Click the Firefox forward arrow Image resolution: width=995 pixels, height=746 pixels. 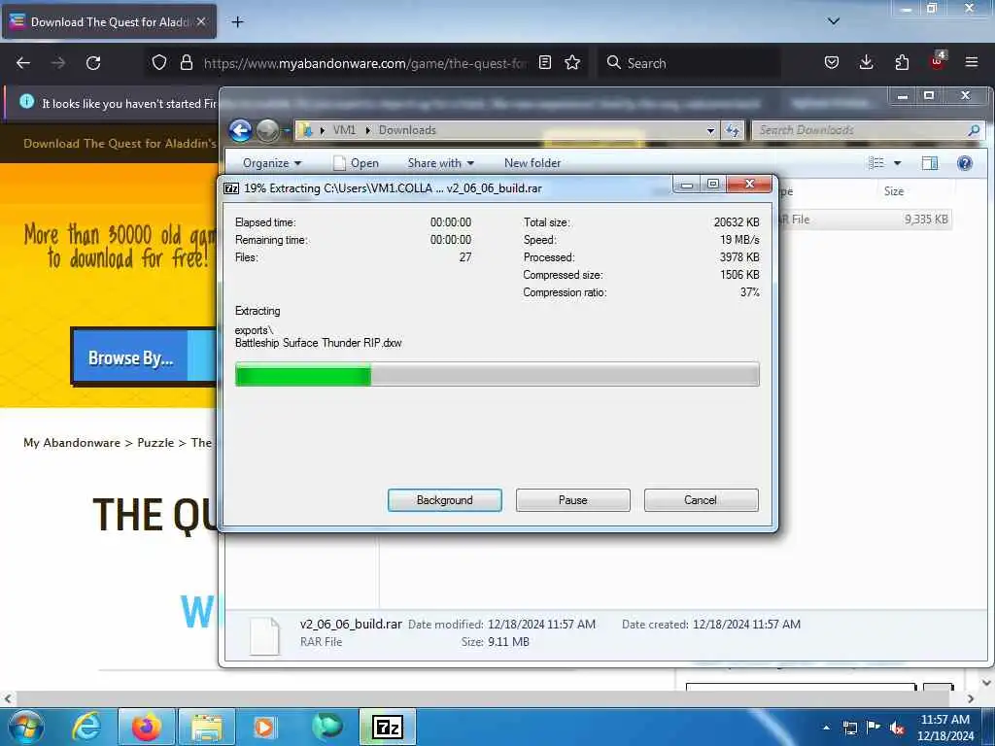click(x=58, y=63)
